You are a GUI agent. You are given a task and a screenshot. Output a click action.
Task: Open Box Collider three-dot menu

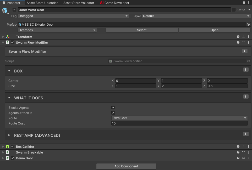click(x=249, y=146)
